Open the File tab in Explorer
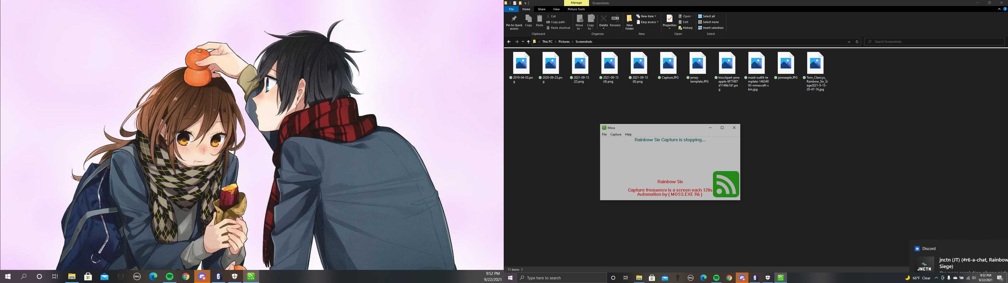 point(511,9)
